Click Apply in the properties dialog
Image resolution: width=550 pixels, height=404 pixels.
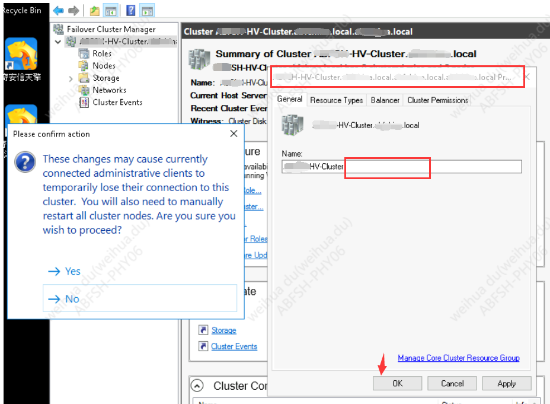click(x=507, y=384)
